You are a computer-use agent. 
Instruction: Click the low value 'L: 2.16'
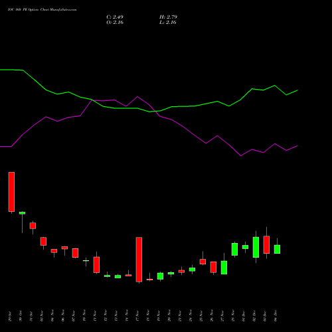tap(168, 23)
